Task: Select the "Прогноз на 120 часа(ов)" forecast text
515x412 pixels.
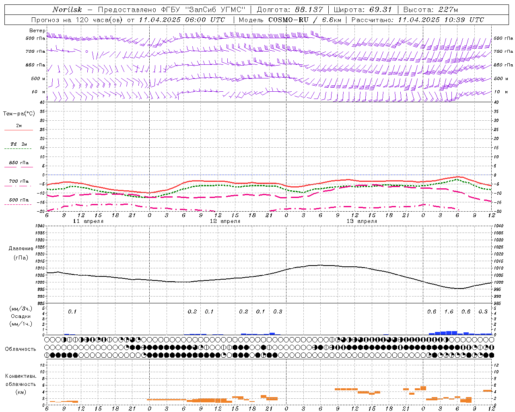Action: coord(78,20)
